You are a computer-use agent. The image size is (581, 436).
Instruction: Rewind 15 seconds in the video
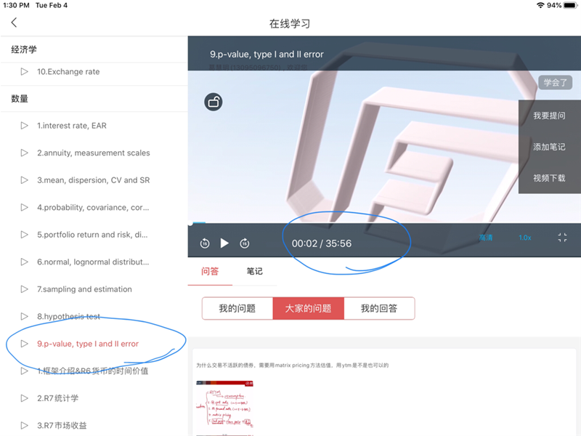(x=205, y=243)
